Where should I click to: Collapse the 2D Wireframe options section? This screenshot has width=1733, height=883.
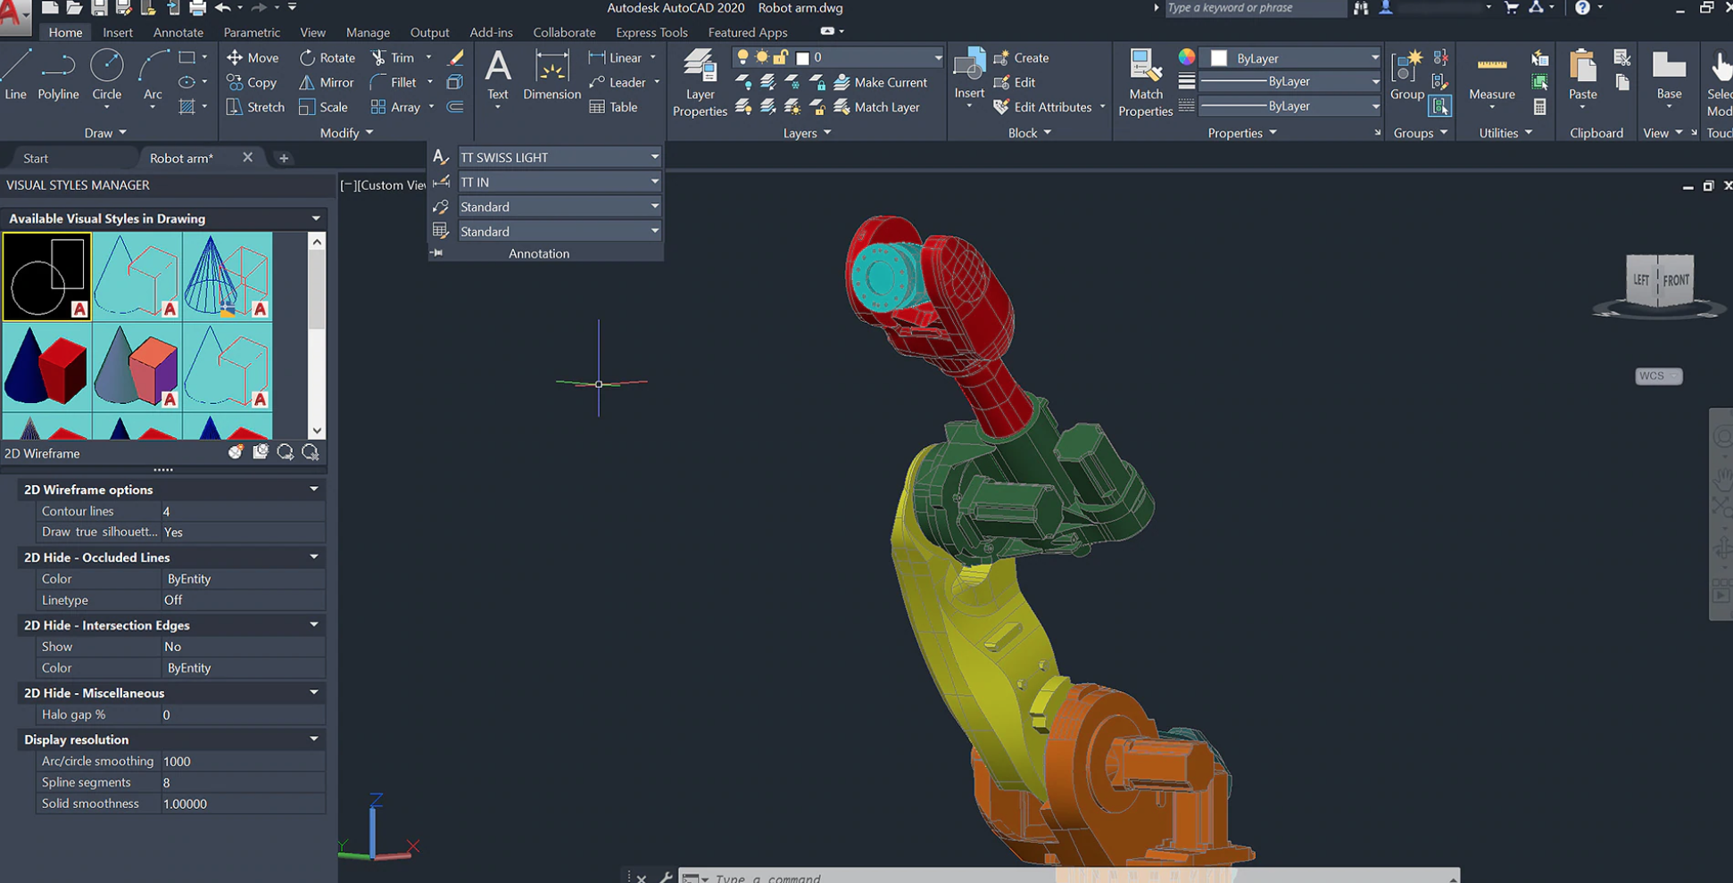pos(313,489)
